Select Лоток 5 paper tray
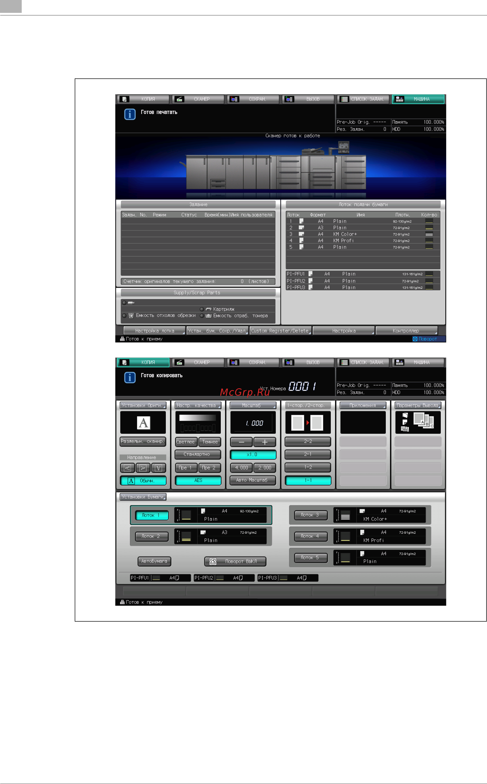This screenshot has height=784, width=487. [x=311, y=558]
